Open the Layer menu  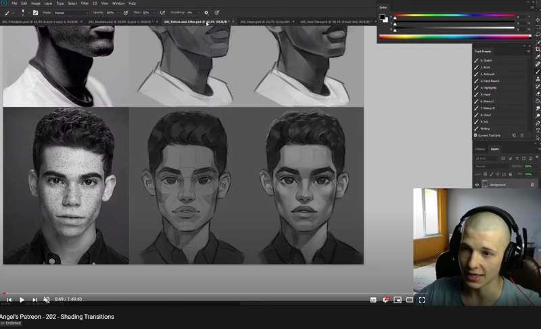coord(48,3)
